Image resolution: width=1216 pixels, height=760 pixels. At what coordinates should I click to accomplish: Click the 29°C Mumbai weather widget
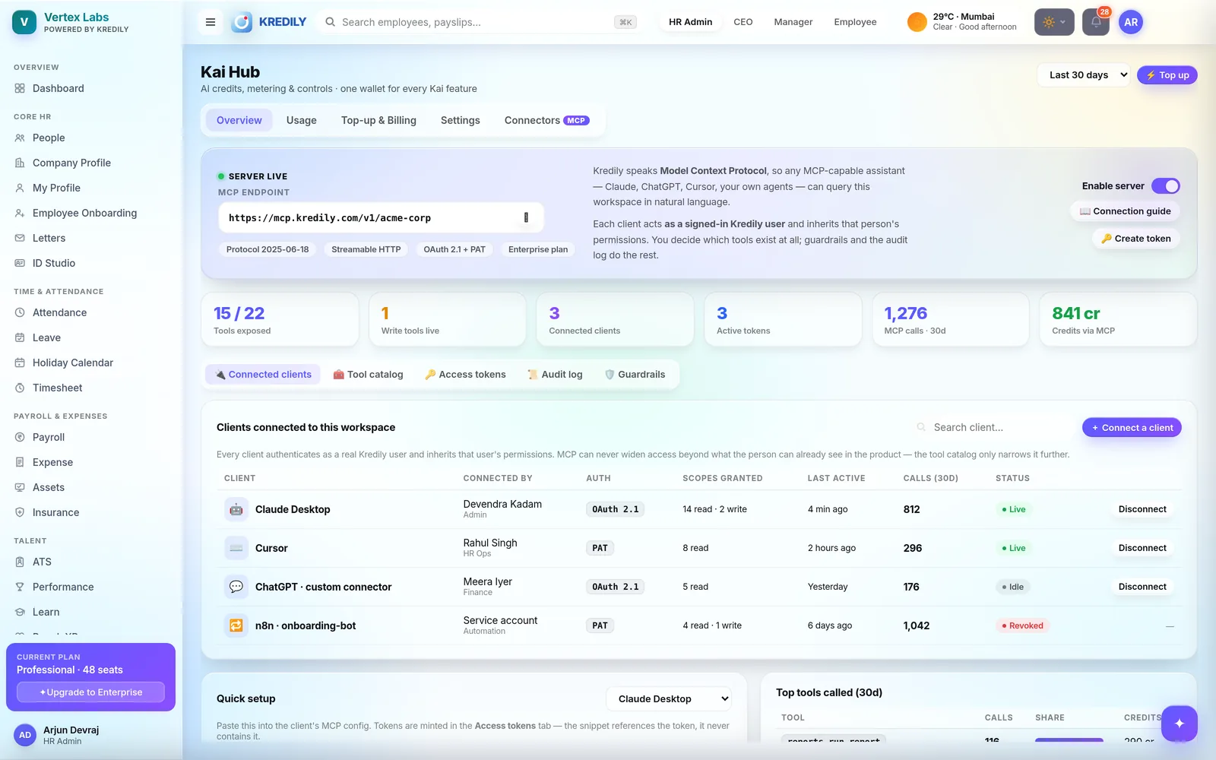[963, 22]
